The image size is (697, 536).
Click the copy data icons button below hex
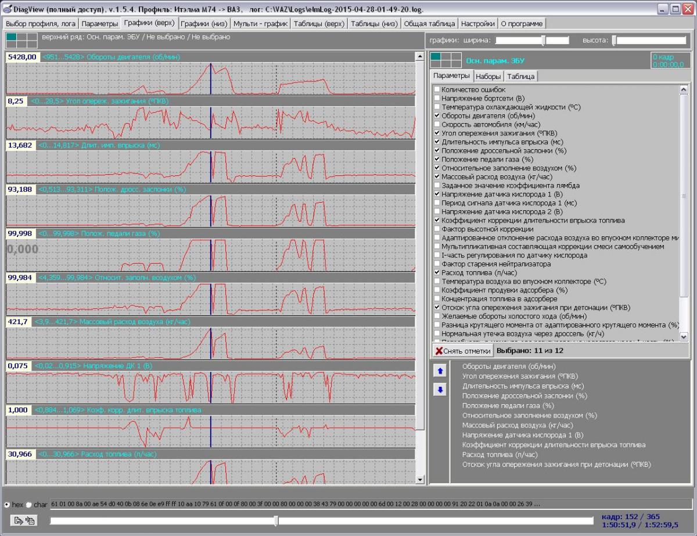[23, 521]
